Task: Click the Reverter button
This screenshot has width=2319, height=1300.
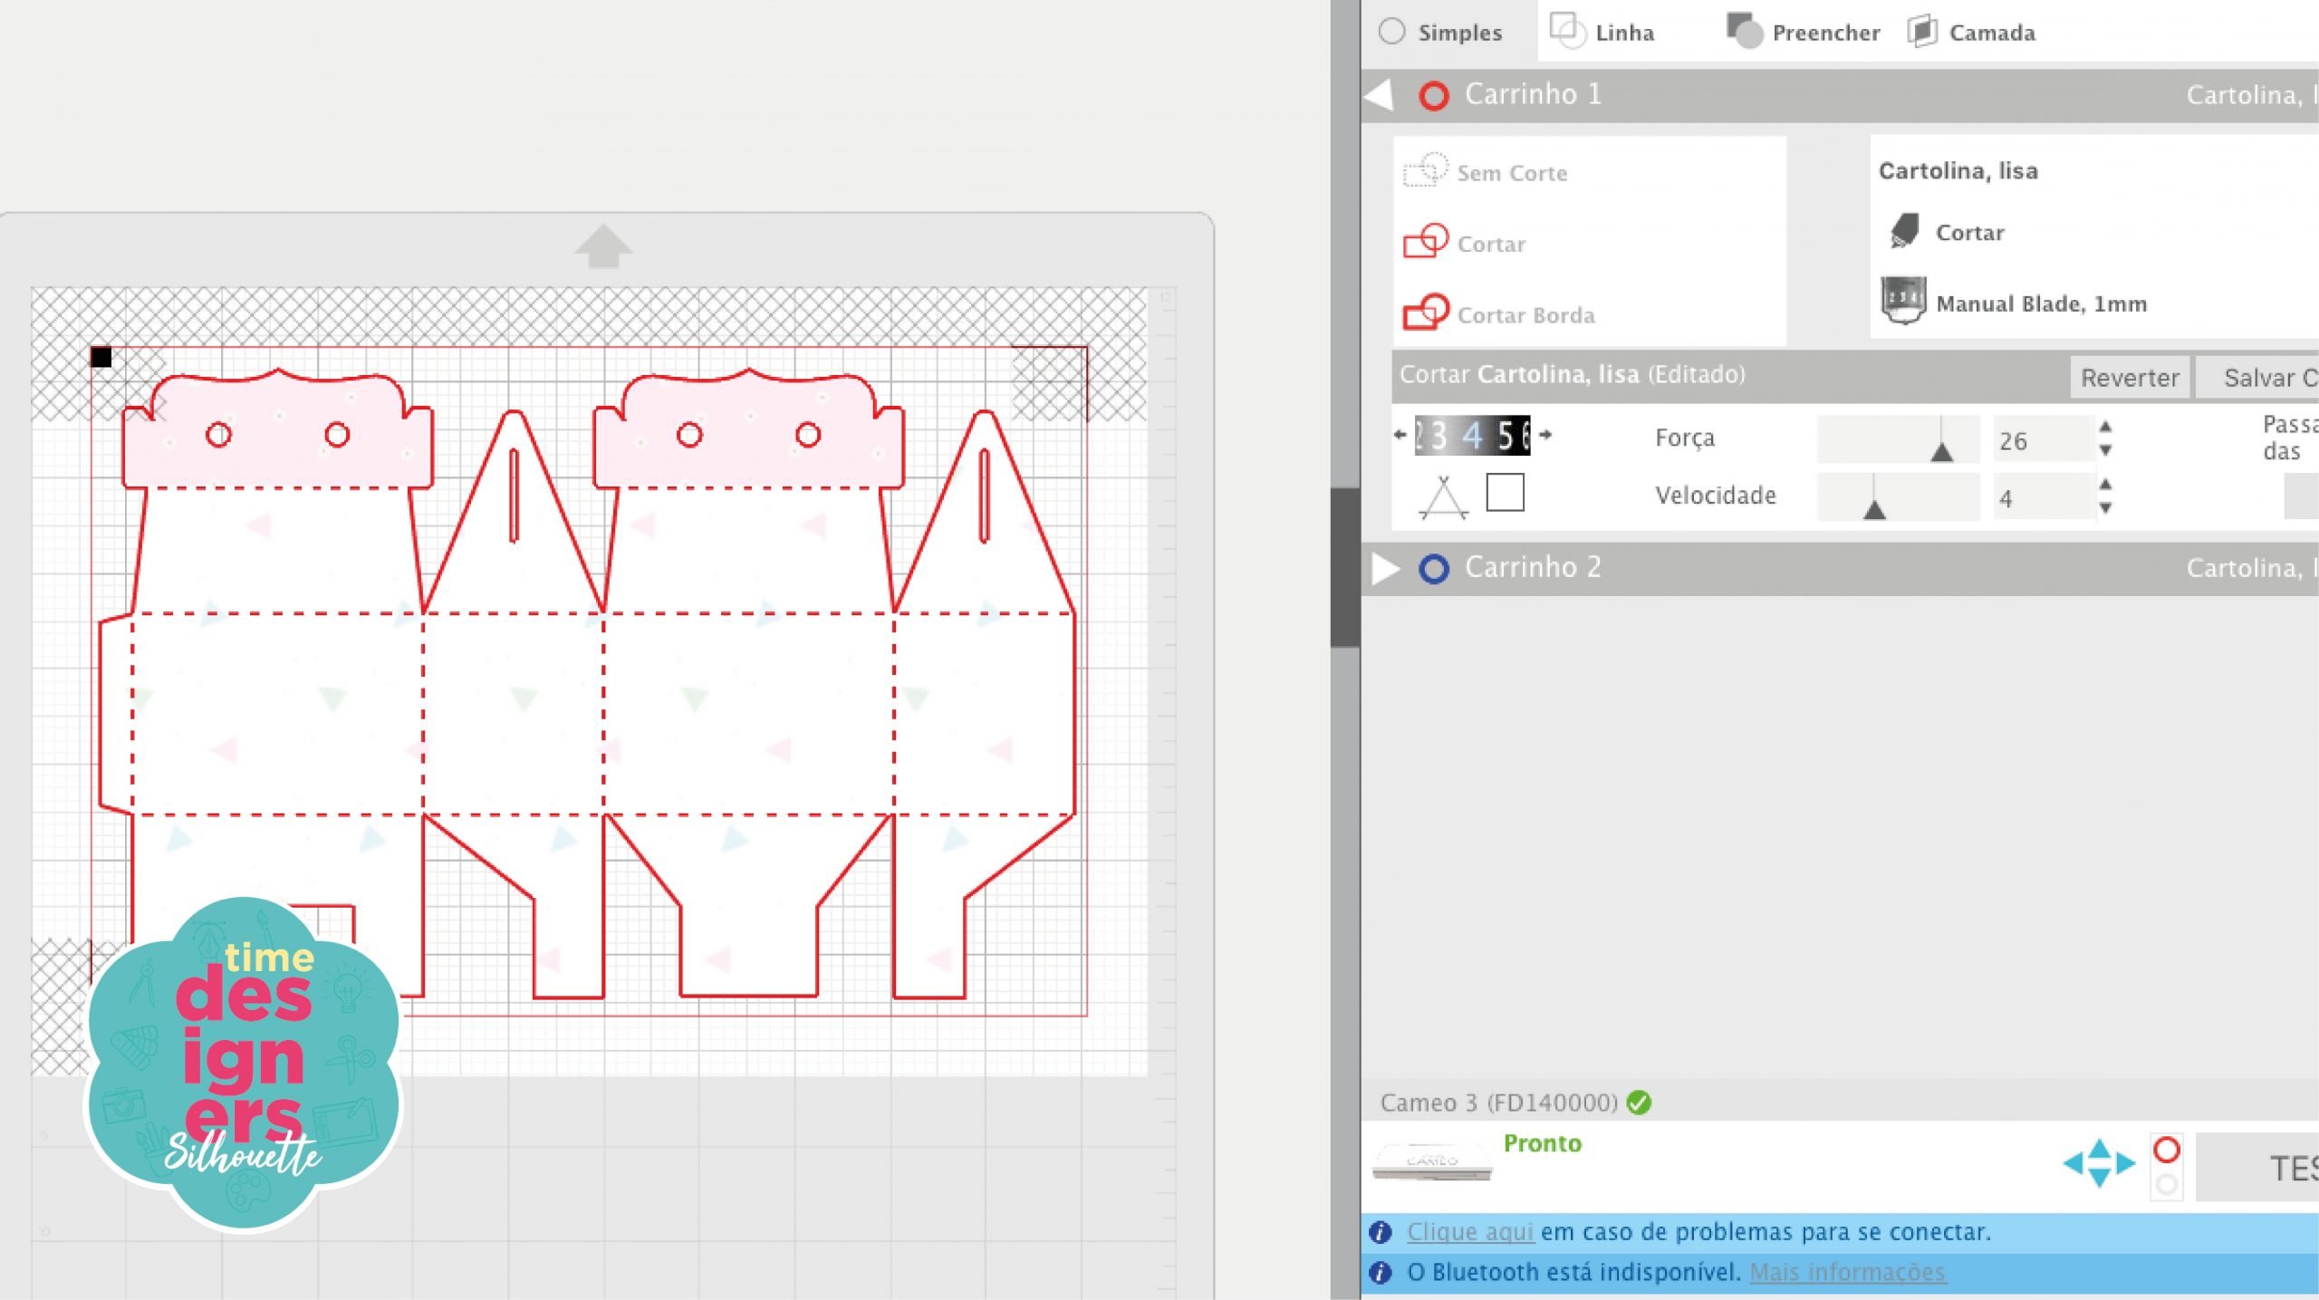Action: click(2129, 378)
